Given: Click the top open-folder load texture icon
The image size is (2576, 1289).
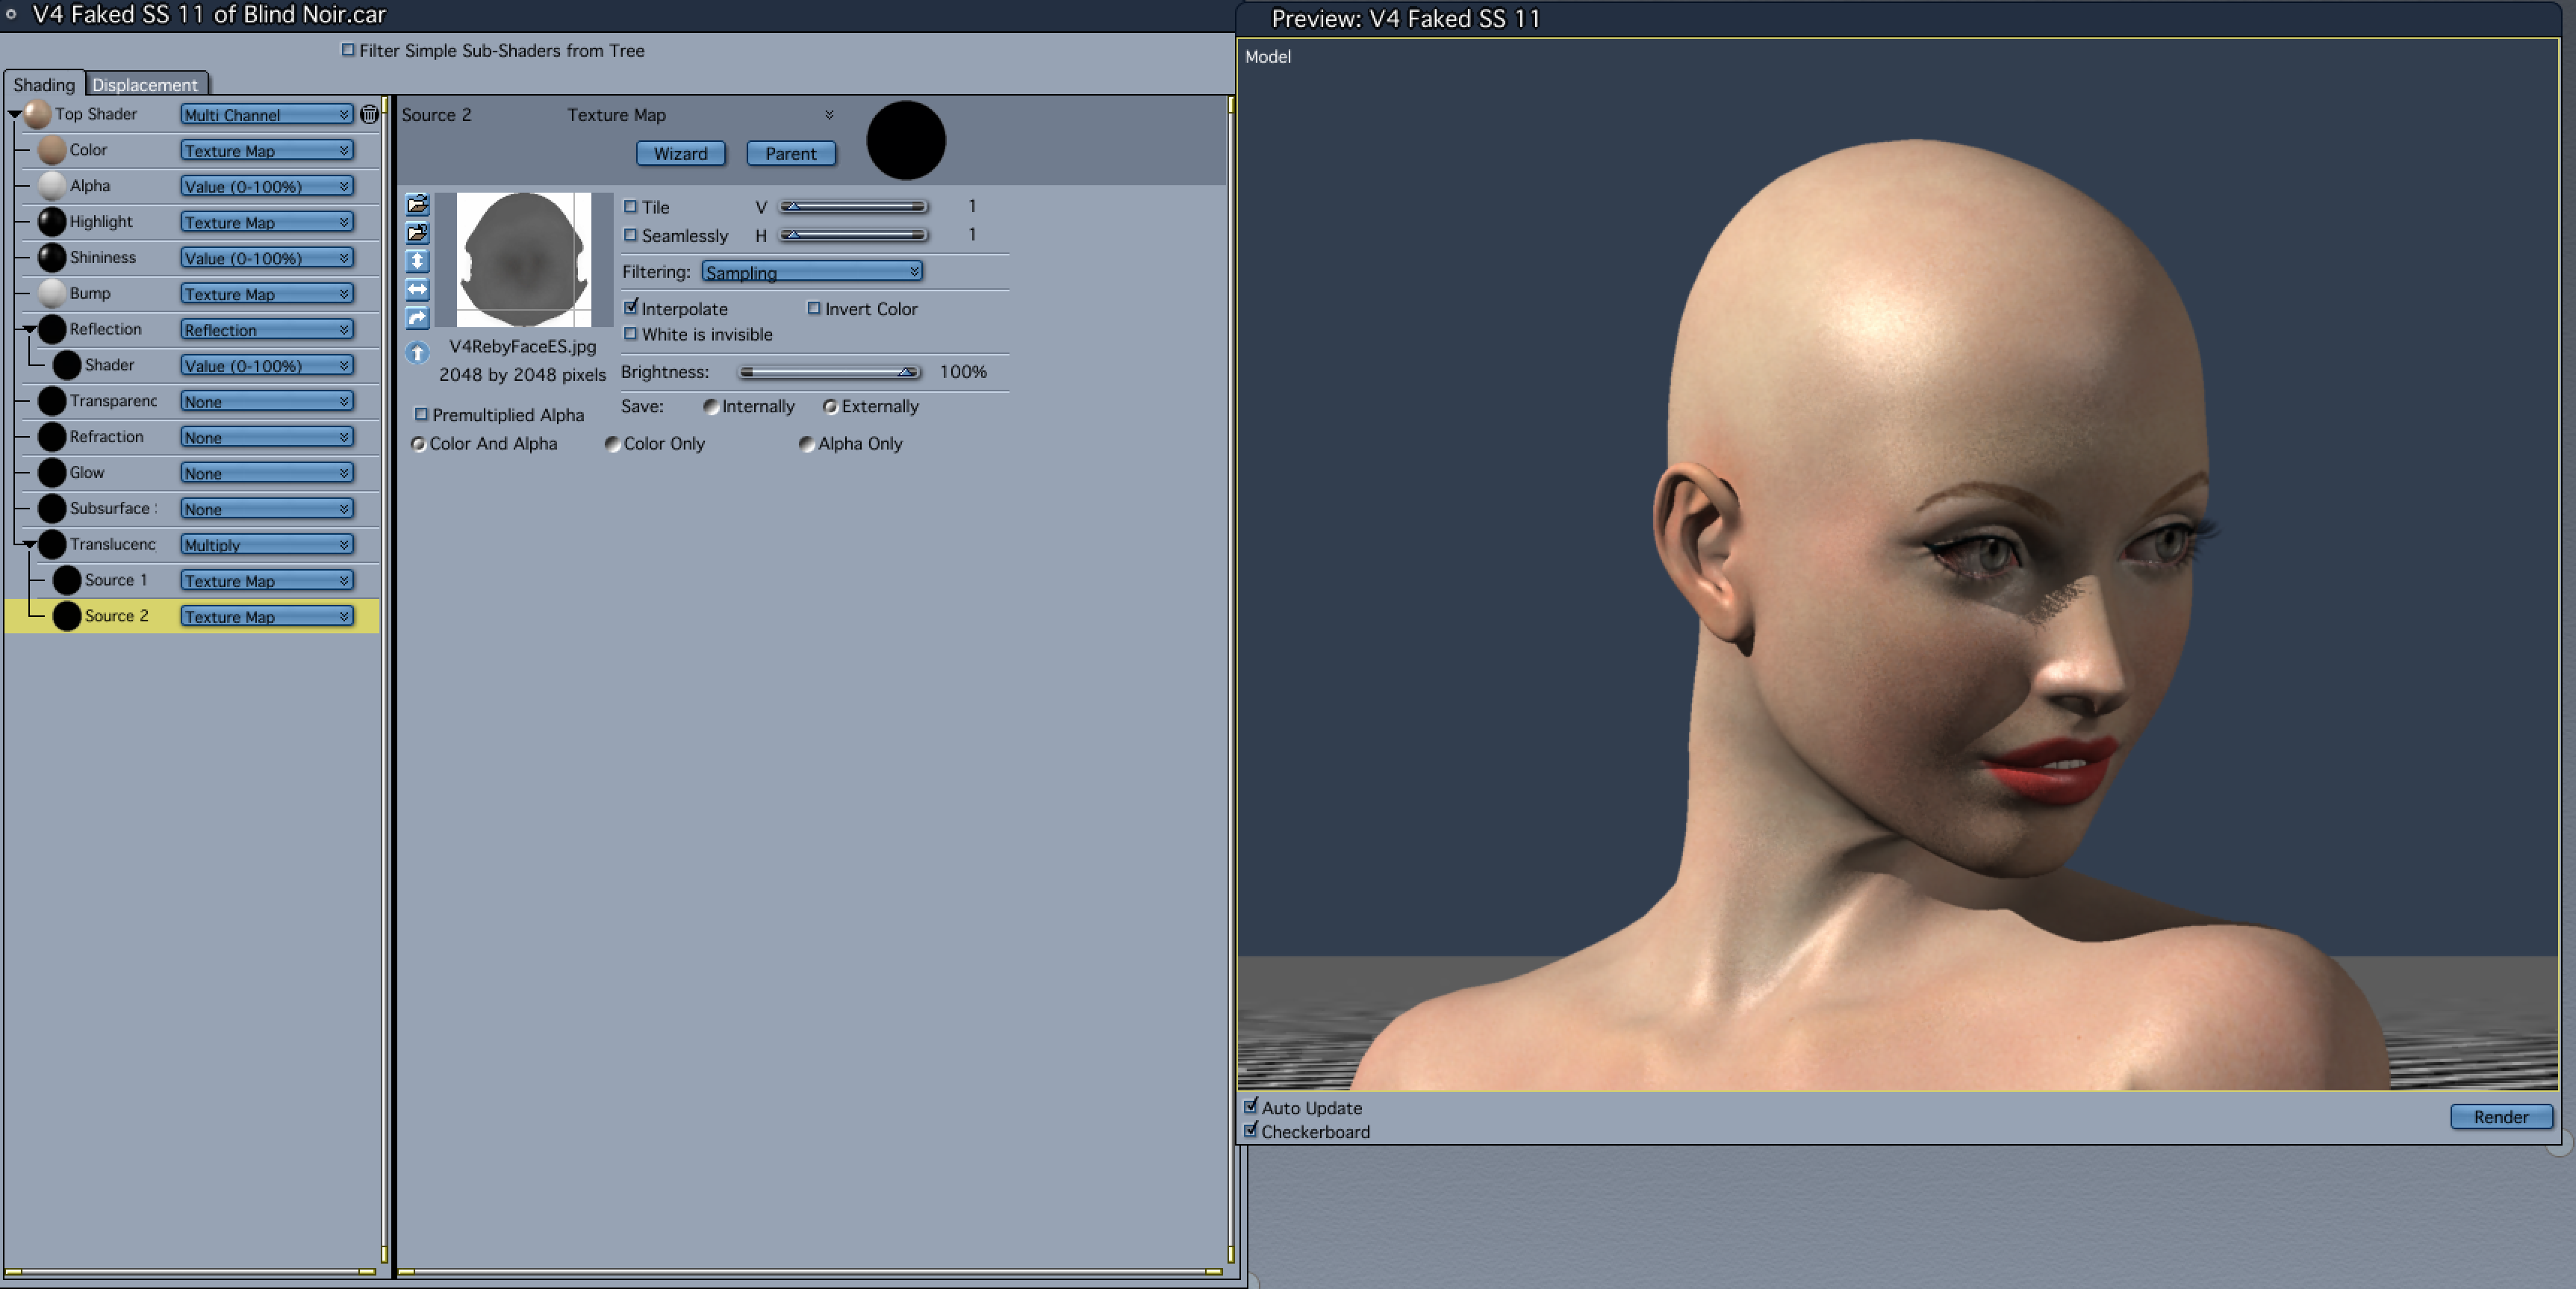Looking at the screenshot, I should click(x=417, y=205).
